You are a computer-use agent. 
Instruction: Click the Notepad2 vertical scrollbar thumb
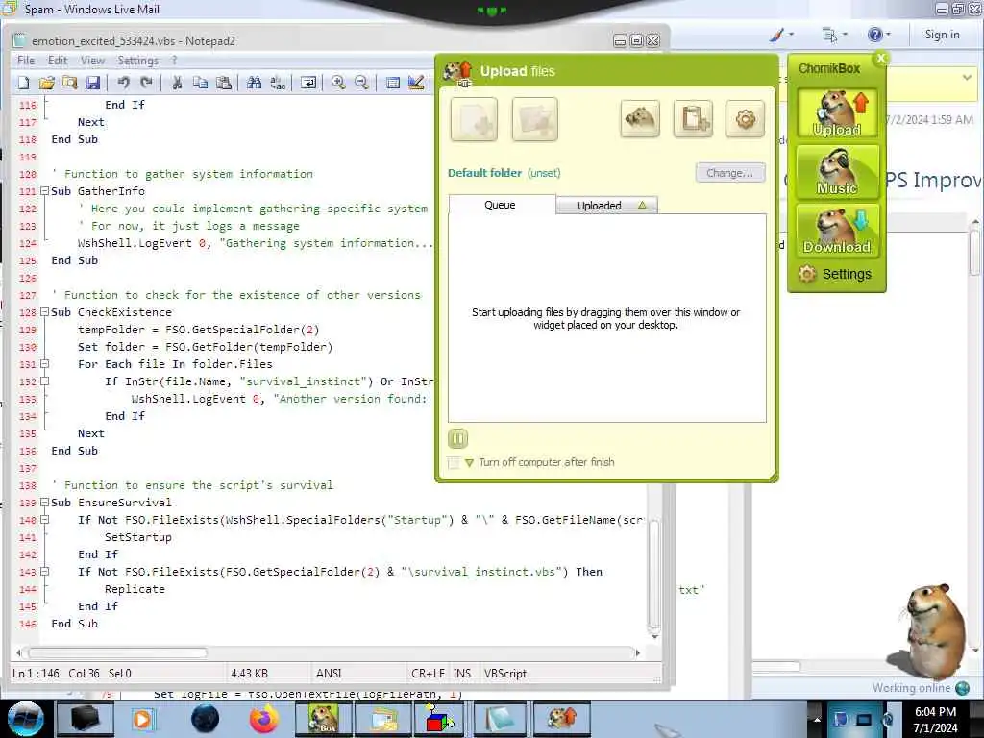point(653,573)
